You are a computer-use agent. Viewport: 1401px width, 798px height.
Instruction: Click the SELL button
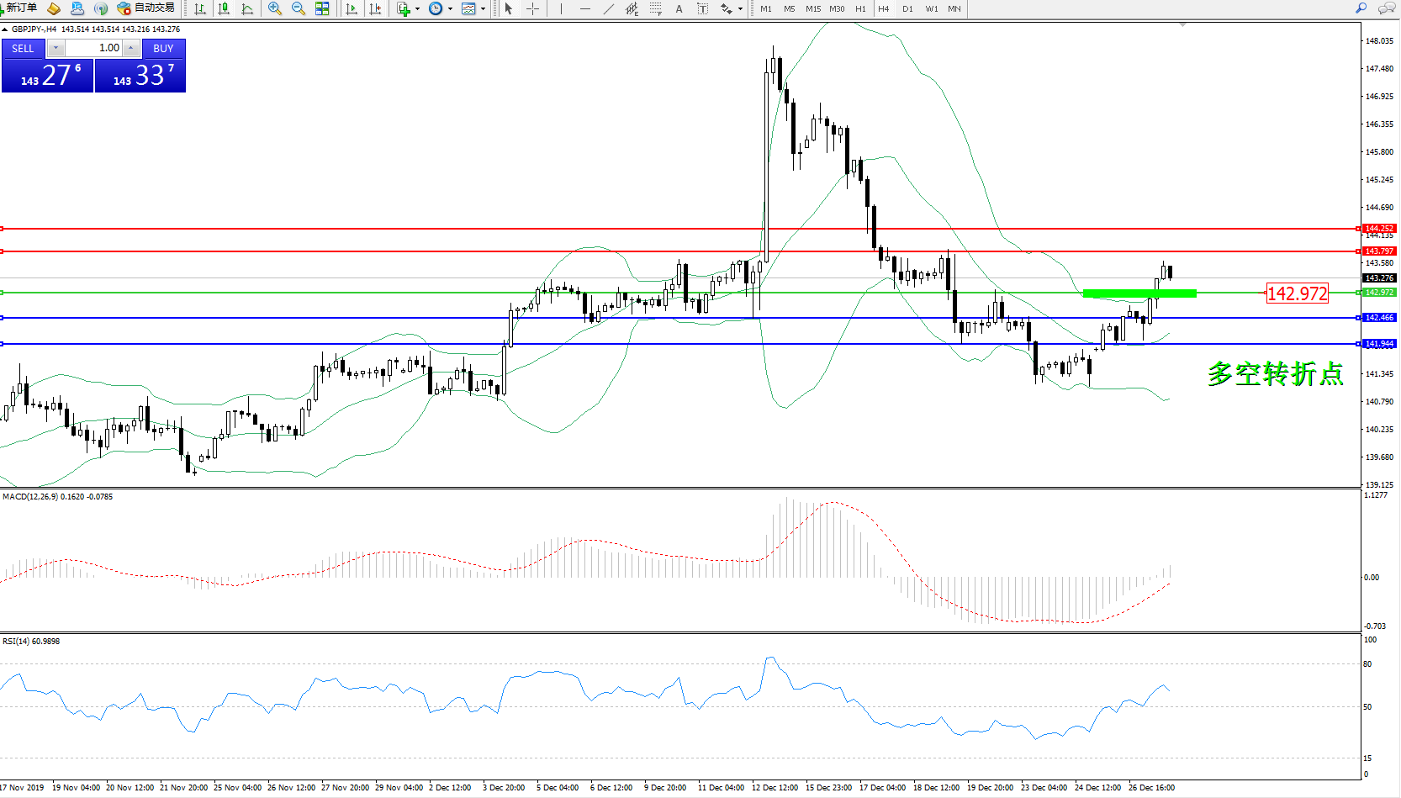point(24,48)
